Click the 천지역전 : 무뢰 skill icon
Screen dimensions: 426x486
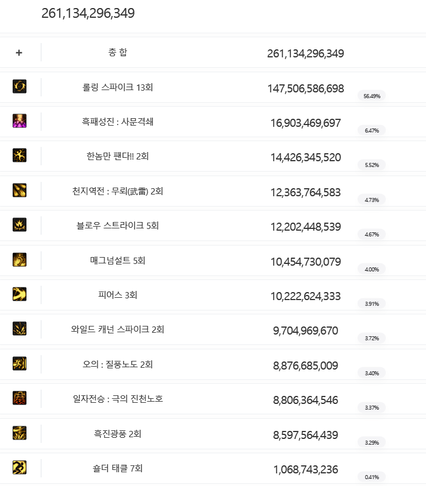20,190
